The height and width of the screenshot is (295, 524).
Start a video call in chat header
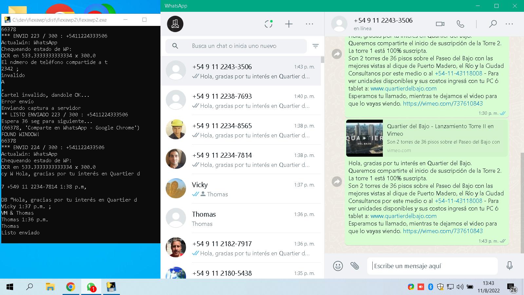[x=440, y=24]
